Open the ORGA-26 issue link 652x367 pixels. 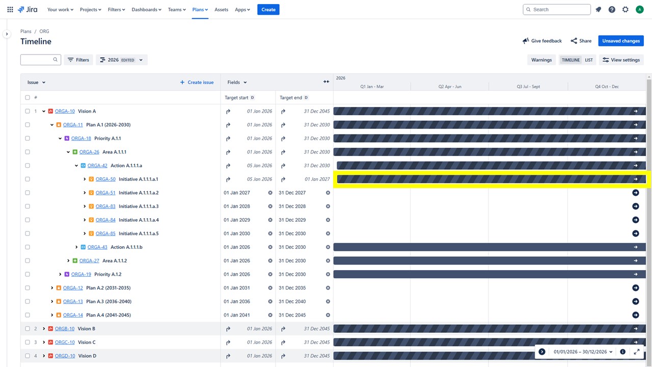click(x=89, y=152)
